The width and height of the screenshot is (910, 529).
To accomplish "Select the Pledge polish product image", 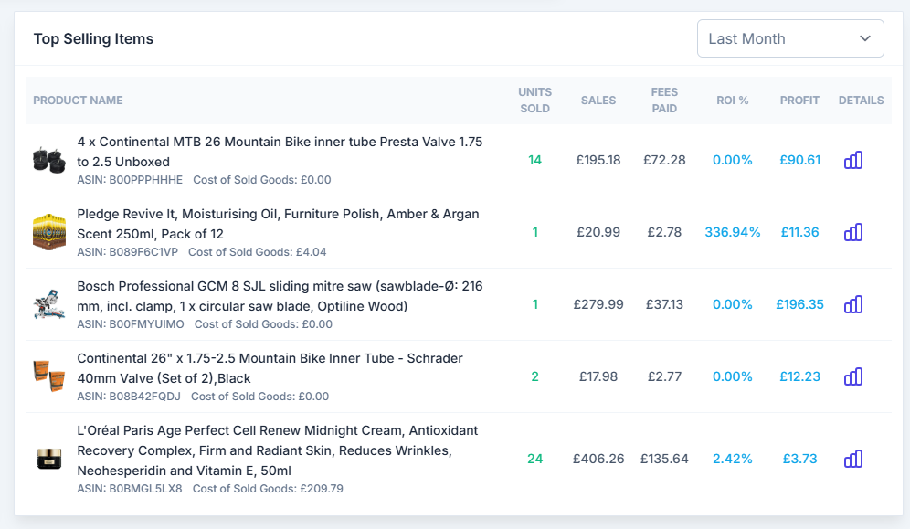I will 48,232.
